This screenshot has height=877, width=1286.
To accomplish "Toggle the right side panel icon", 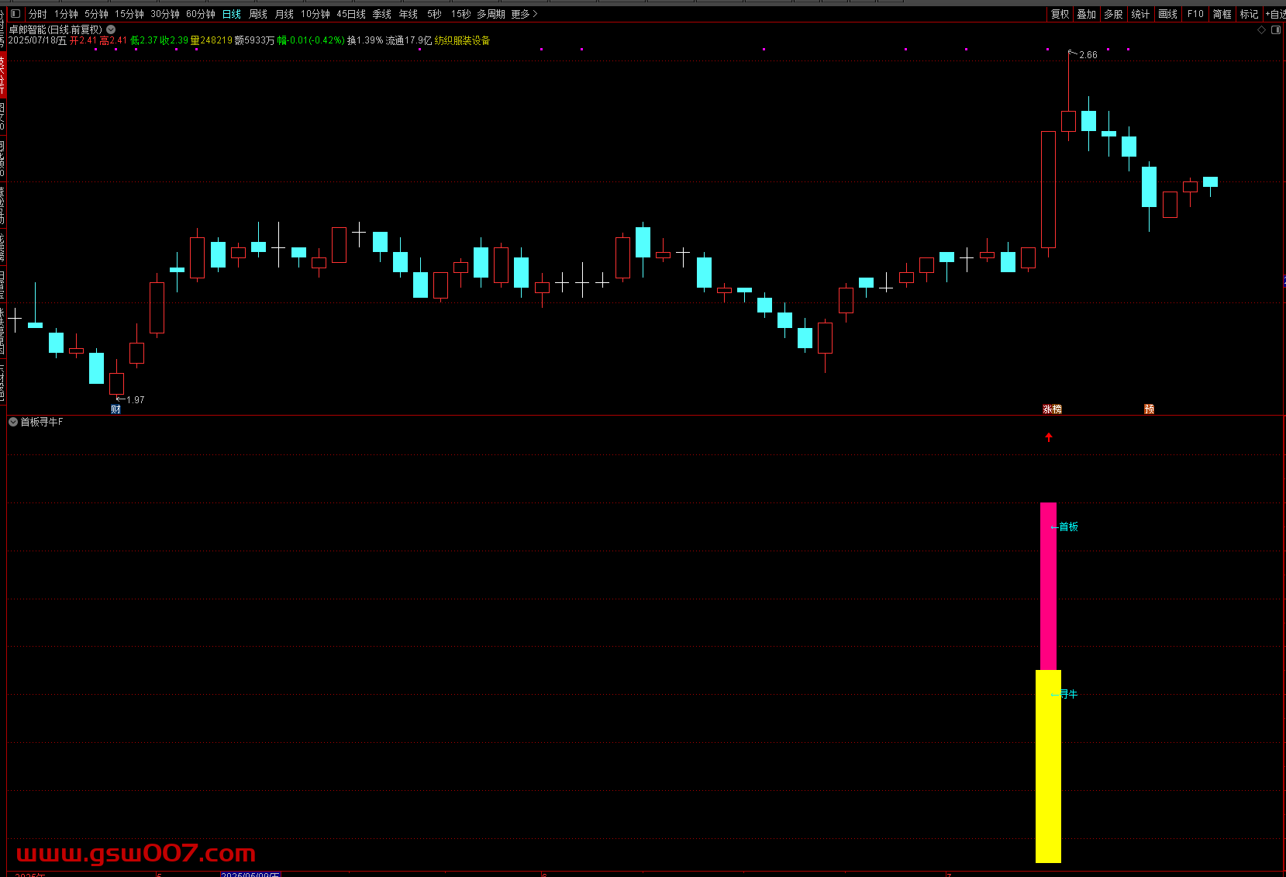I will pyautogui.click(x=1276, y=30).
